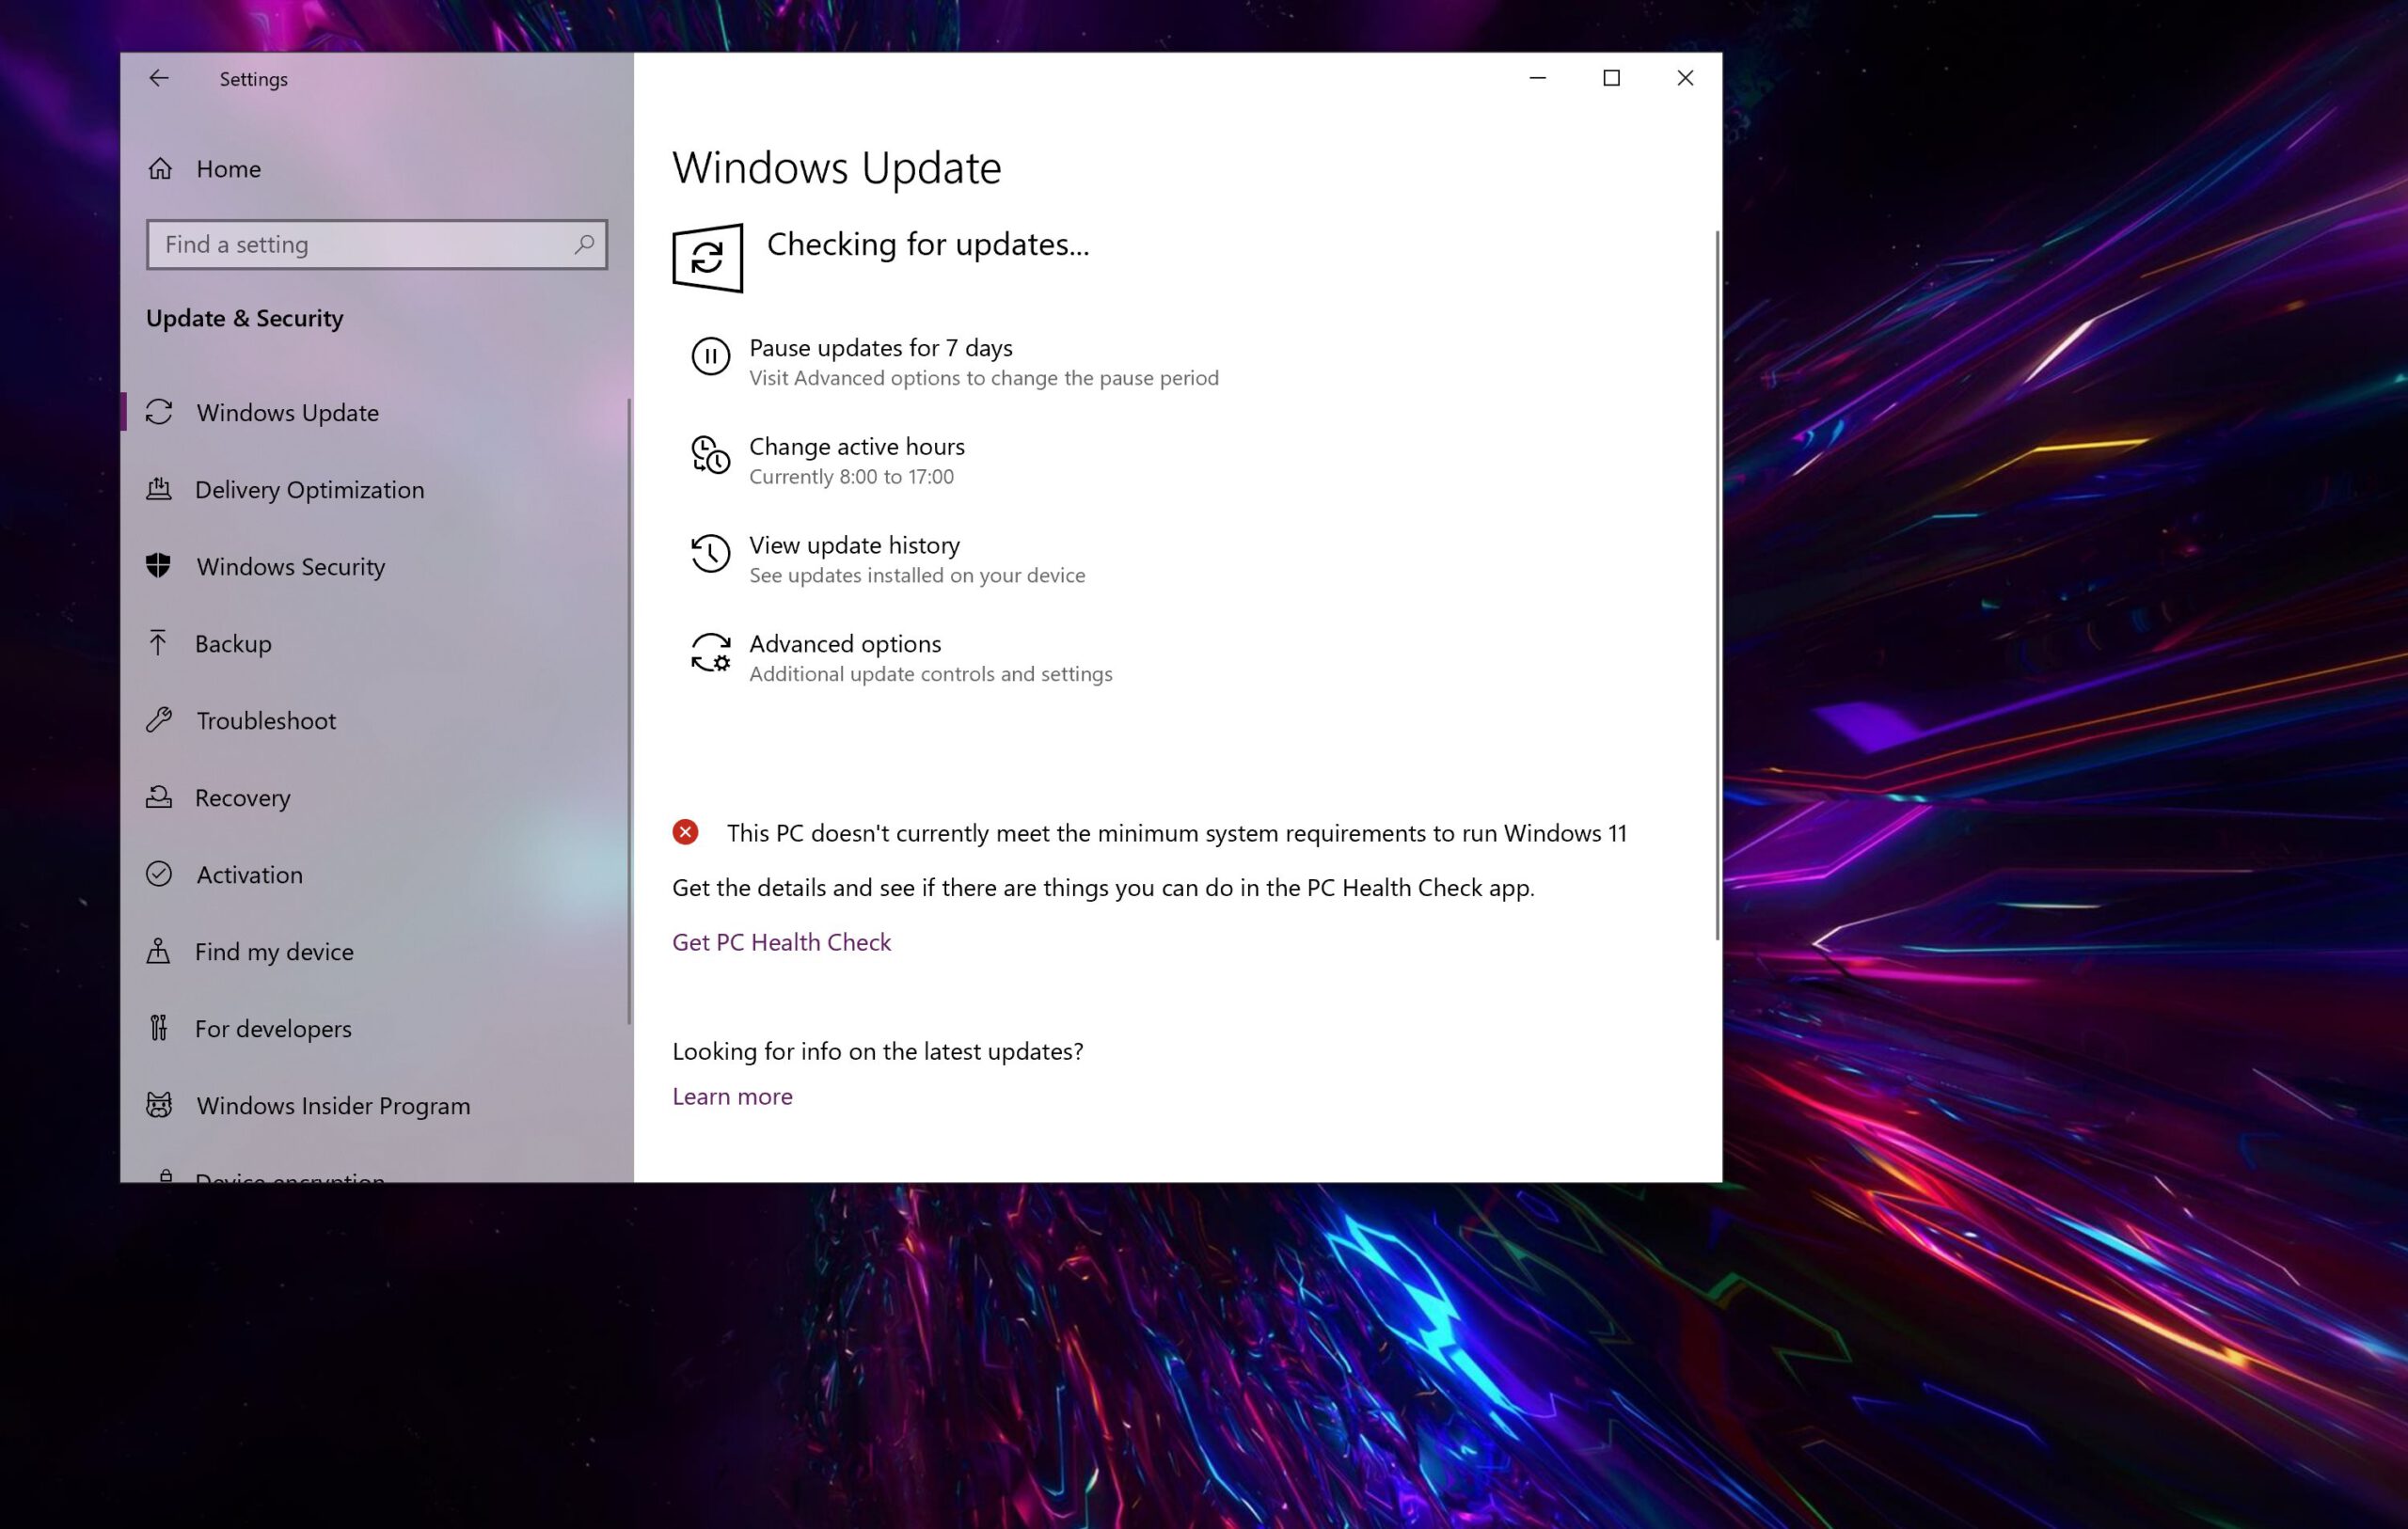Select Backup in the sidebar
Screen dimensions: 2408x1529
point(376,643)
